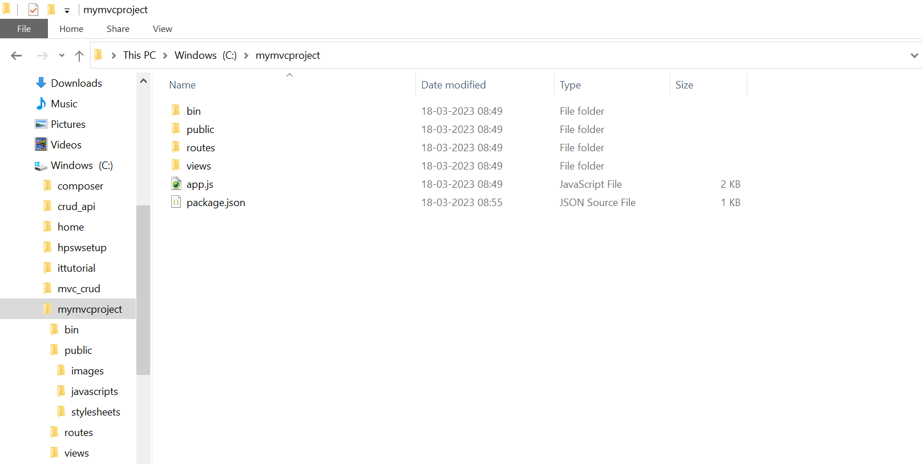922x464 pixels.
Task: Open Pictures in the navigation pane
Action: click(x=68, y=124)
